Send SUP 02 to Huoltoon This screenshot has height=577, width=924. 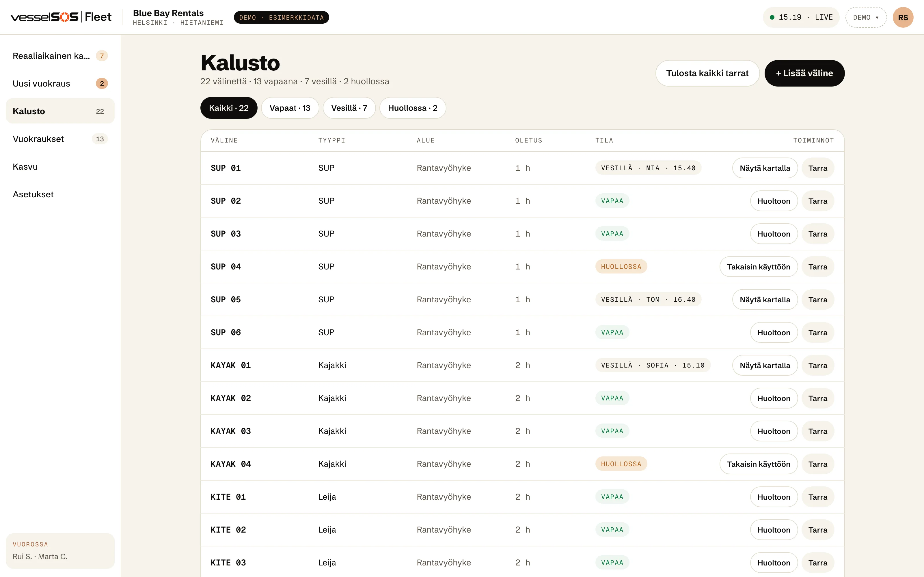pyautogui.click(x=774, y=201)
